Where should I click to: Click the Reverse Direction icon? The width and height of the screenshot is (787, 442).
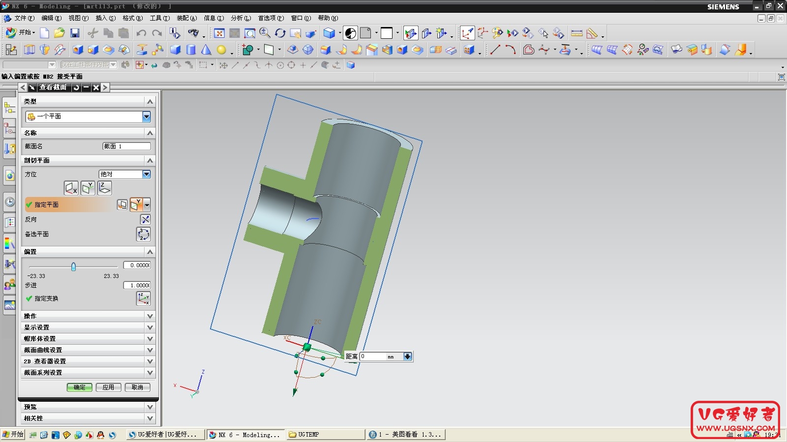pos(146,220)
